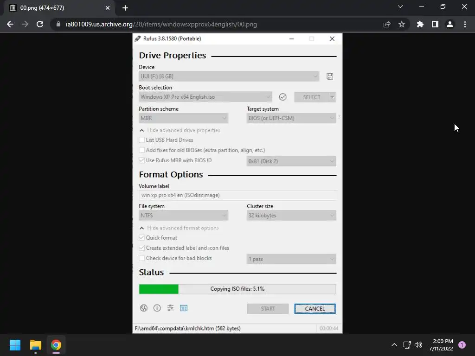The width and height of the screenshot is (475, 356).
Task: Open the Chrome three-dot menu
Action: pyautogui.click(x=465, y=24)
